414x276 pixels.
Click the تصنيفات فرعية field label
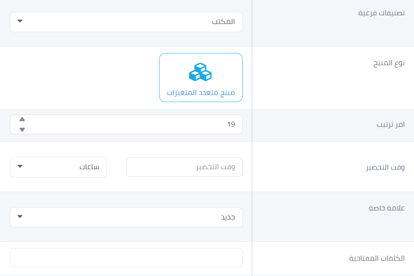[381, 13]
